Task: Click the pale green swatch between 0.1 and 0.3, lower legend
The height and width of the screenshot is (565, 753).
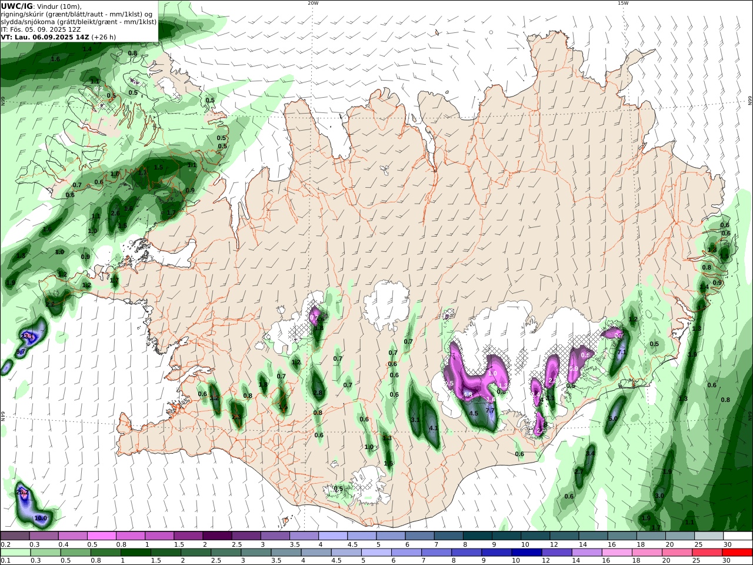Action: 16,553
